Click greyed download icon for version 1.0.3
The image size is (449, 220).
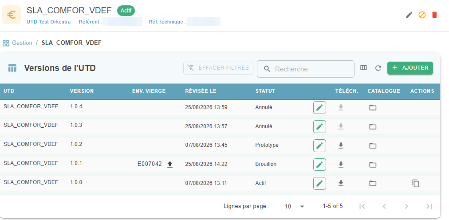tap(341, 126)
